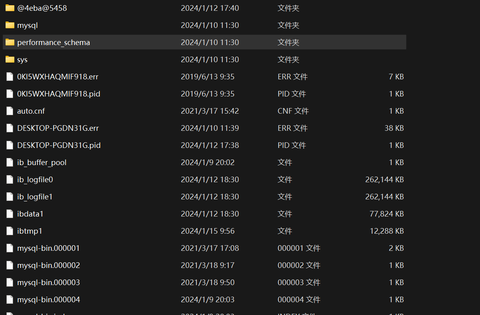480x315 pixels.
Task: Click the auto.cnf file icon
Action: coord(10,111)
